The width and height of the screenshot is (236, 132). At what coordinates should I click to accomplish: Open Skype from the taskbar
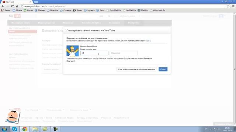(15, 129)
